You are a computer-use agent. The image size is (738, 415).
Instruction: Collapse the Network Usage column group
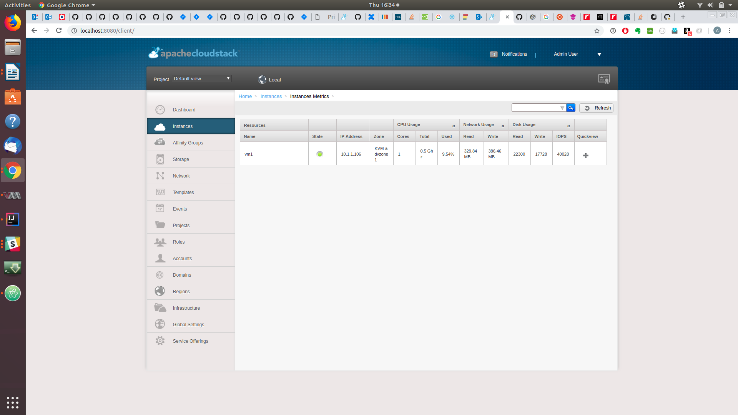(x=503, y=126)
